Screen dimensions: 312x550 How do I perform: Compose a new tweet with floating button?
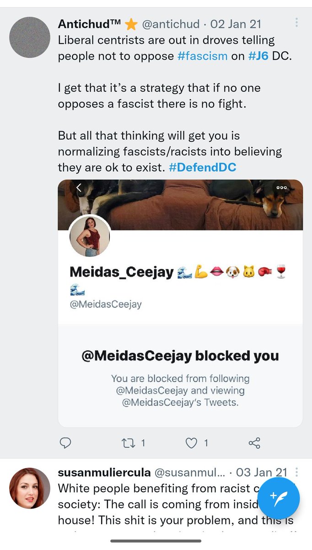point(278,496)
